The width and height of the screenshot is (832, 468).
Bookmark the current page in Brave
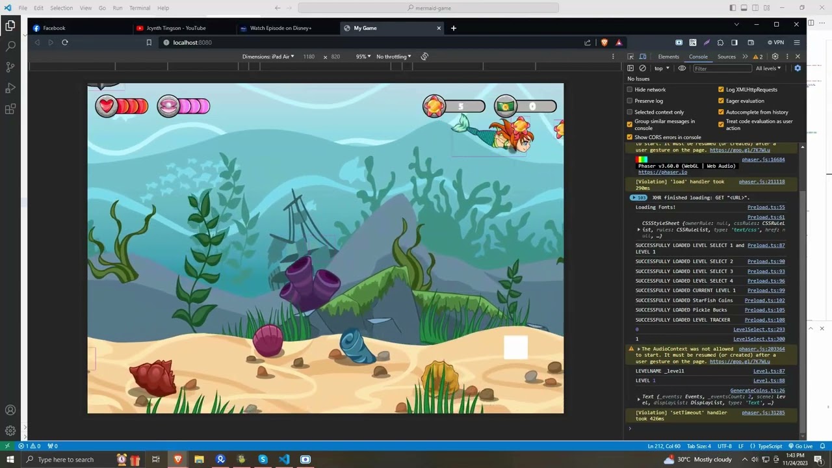pos(149,42)
